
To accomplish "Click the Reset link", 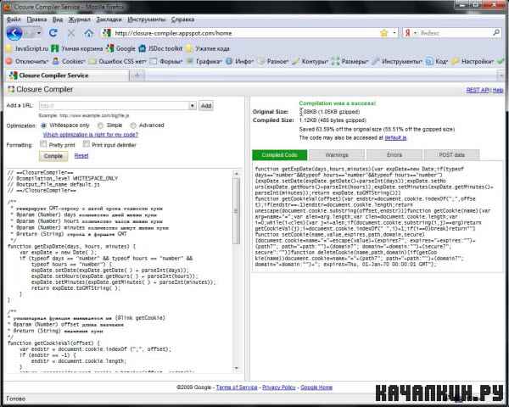I will (81, 156).
